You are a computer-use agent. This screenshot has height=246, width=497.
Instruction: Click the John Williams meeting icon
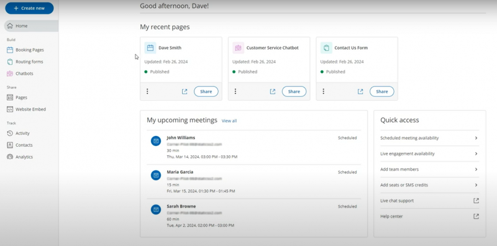[x=156, y=141]
